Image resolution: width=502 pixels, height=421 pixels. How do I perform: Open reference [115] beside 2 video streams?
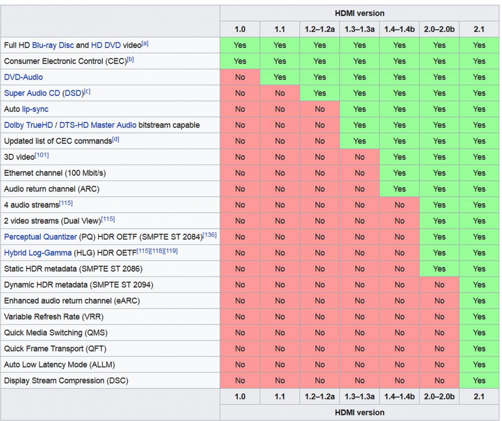coord(108,219)
